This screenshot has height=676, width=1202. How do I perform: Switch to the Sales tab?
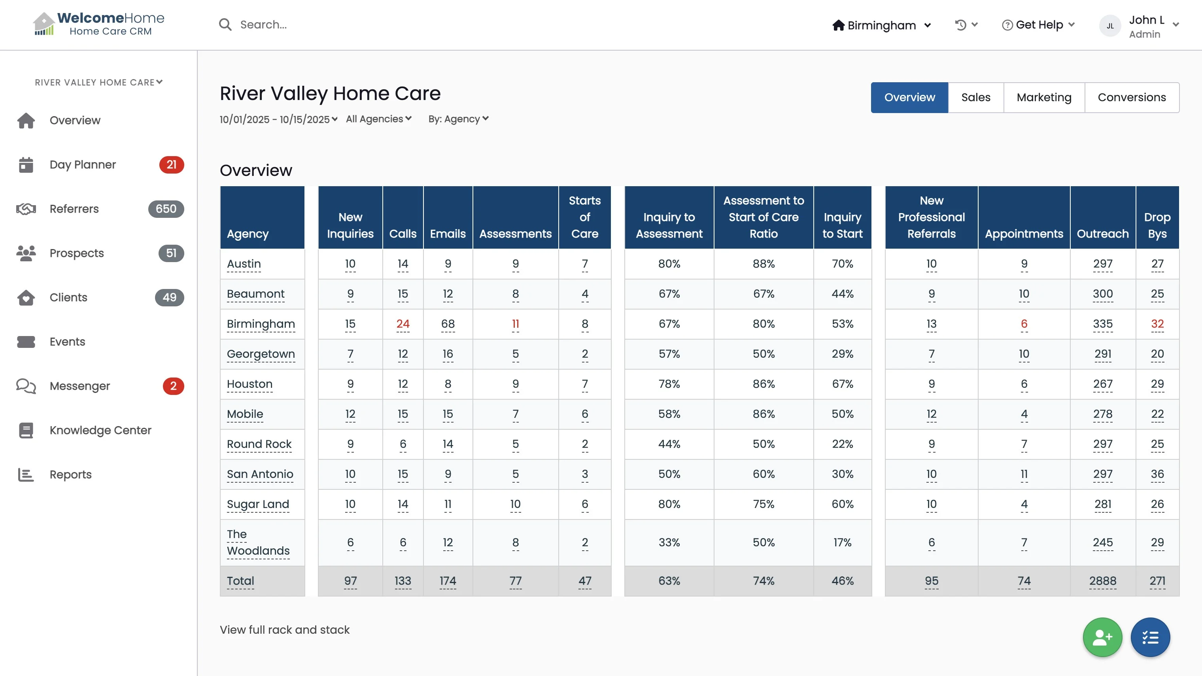(x=975, y=98)
